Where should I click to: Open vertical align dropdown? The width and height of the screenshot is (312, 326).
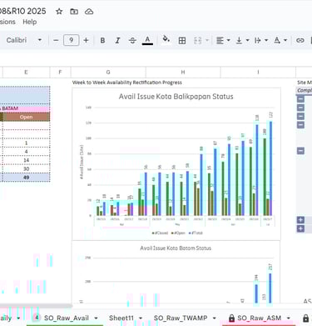click(242, 41)
